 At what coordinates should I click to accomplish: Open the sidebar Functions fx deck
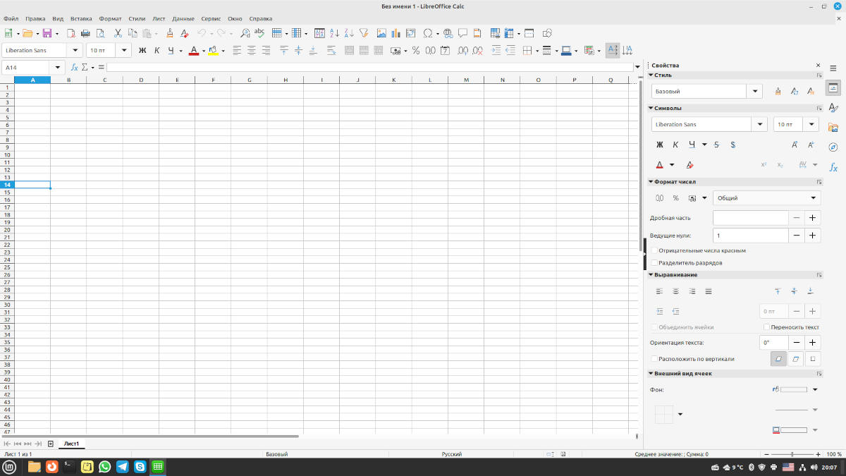tap(833, 167)
